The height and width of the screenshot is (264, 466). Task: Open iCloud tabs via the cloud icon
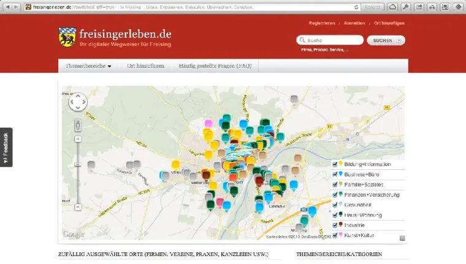392,7
